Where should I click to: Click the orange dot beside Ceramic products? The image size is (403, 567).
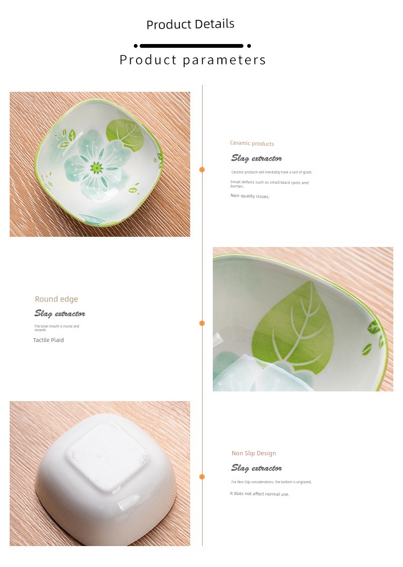(202, 170)
